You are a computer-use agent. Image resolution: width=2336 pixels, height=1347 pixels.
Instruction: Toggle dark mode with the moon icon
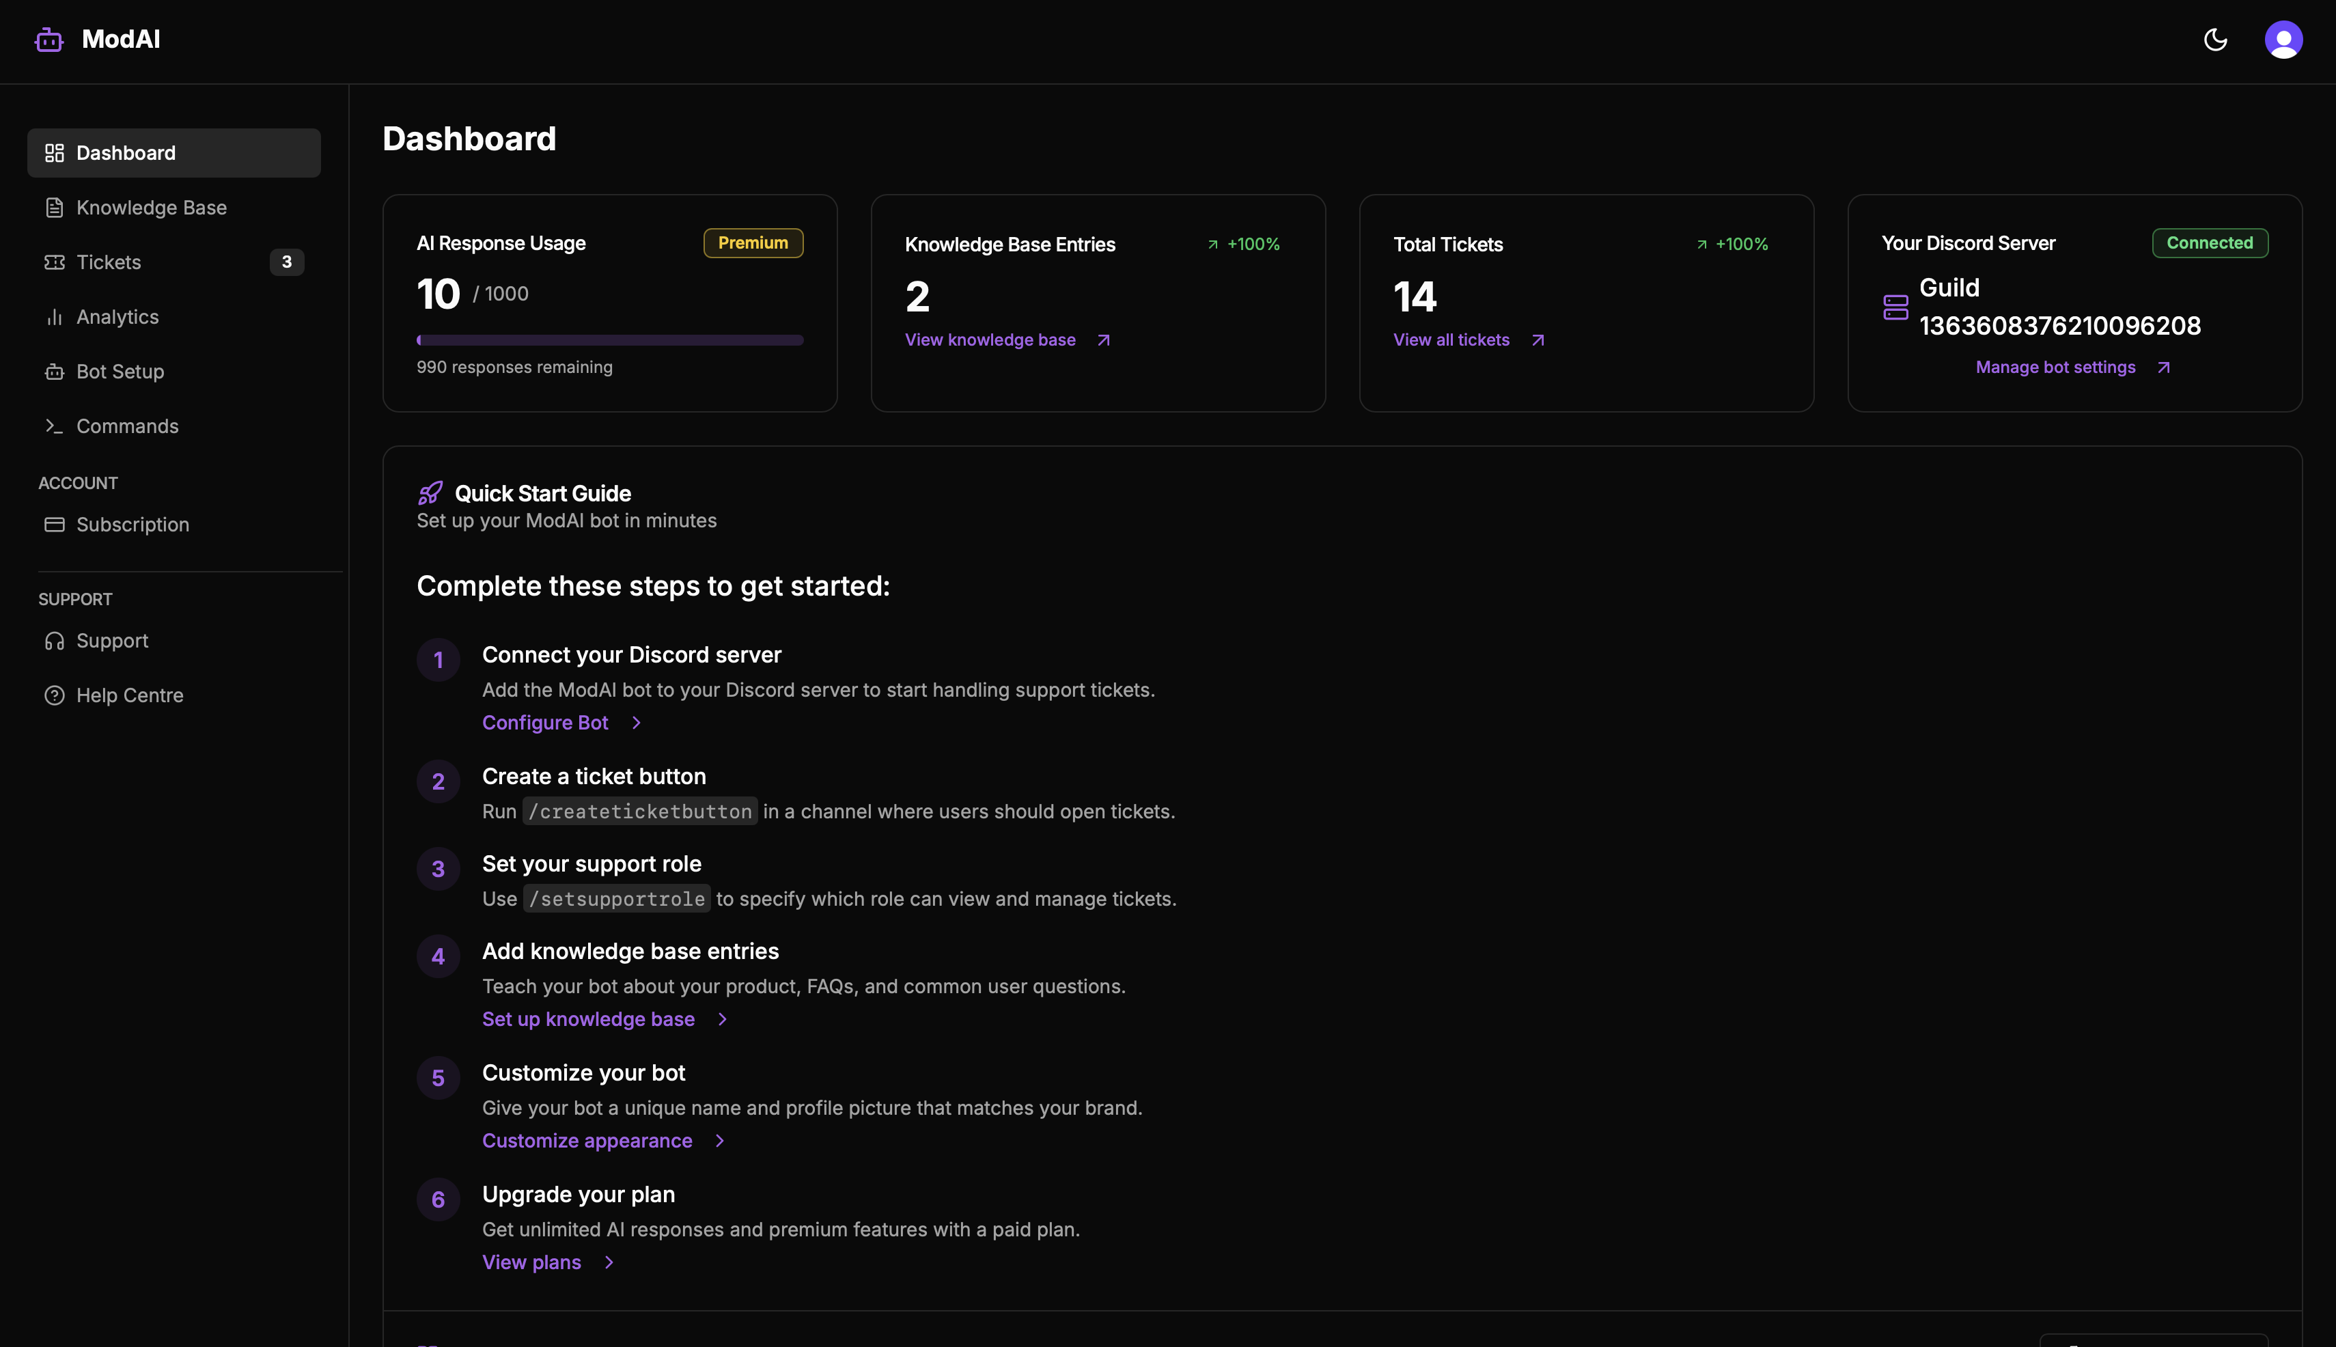tap(2216, 39)
